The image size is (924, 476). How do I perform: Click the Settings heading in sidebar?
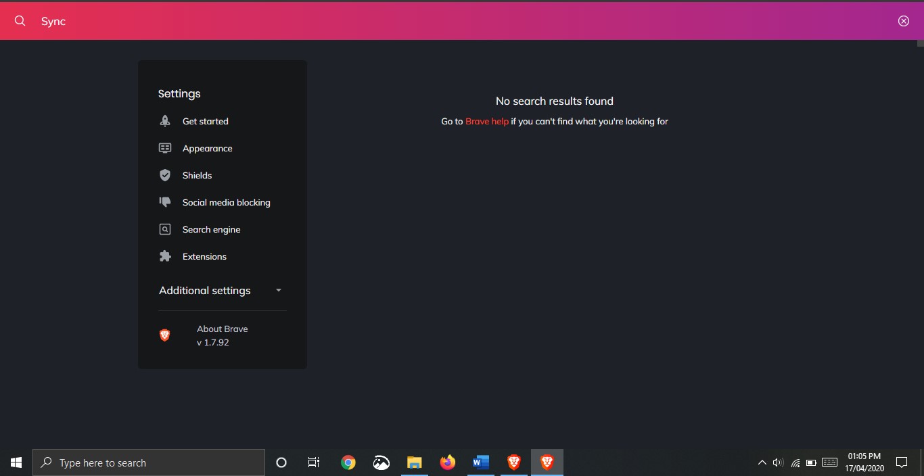tap(179, 94)
